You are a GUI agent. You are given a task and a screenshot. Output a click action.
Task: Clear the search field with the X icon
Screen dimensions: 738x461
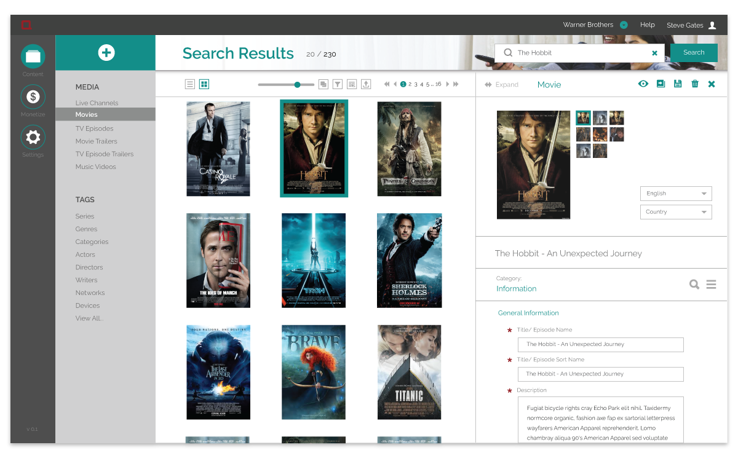pos(654,53)
